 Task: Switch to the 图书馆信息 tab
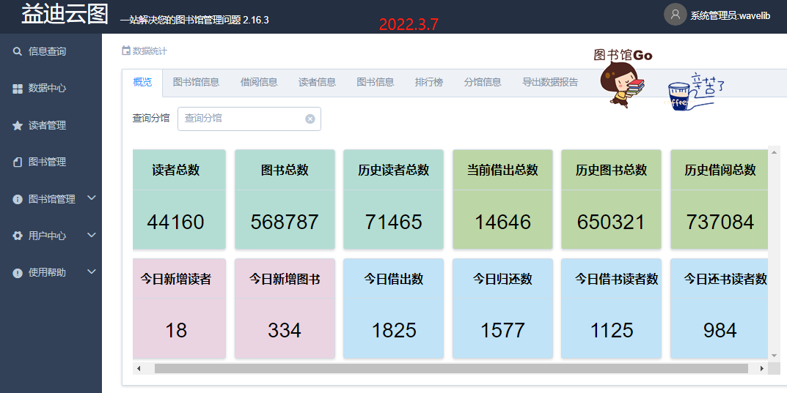coord(196,82)
